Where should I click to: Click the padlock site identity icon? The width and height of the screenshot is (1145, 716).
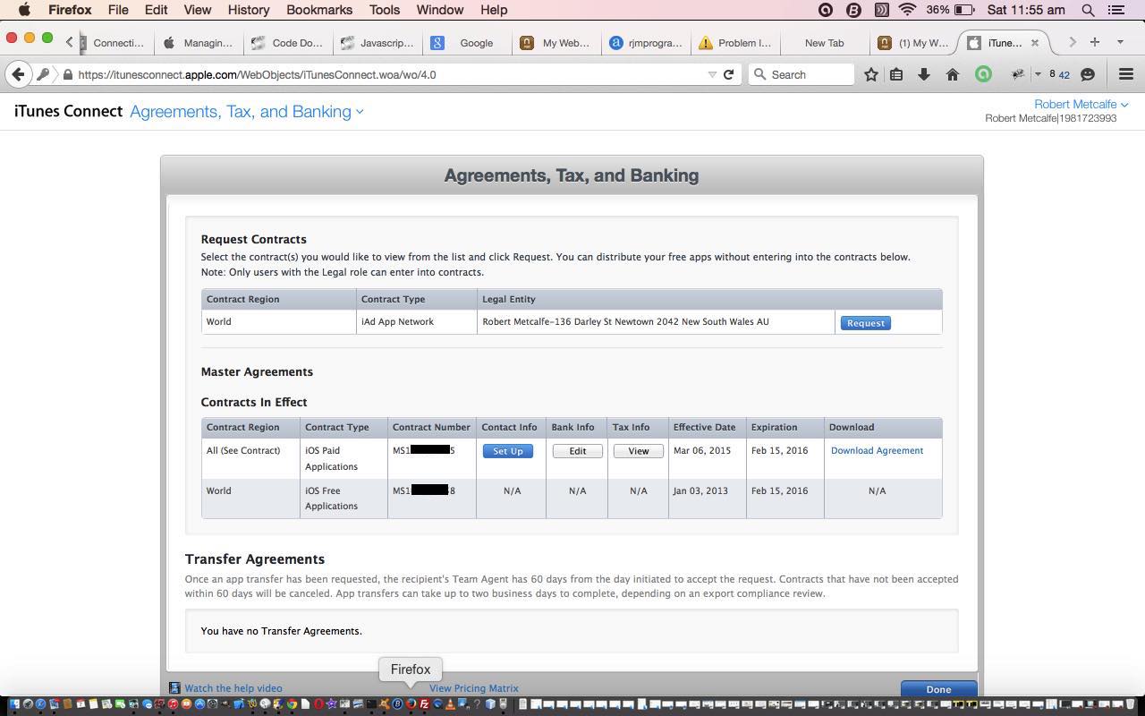(x=68, y=74)
